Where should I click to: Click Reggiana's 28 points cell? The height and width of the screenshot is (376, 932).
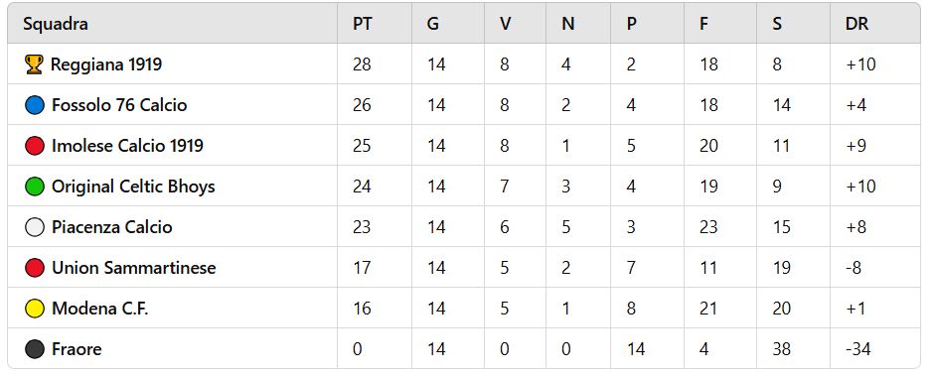[x=362, y=64]
